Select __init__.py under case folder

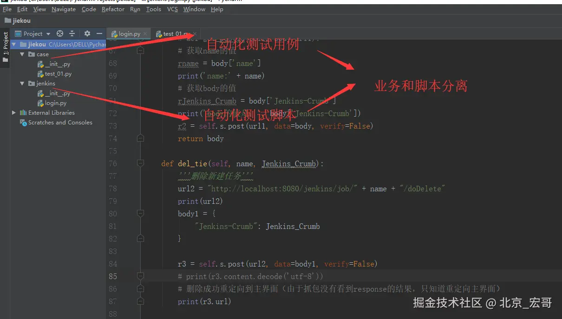point(58,64)
